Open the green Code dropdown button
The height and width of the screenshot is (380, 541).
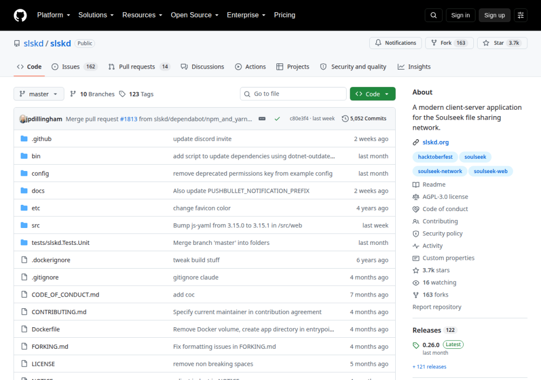(372, 94)
